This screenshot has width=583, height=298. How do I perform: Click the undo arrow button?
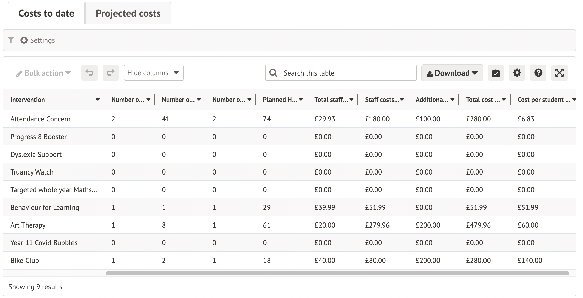89,73
